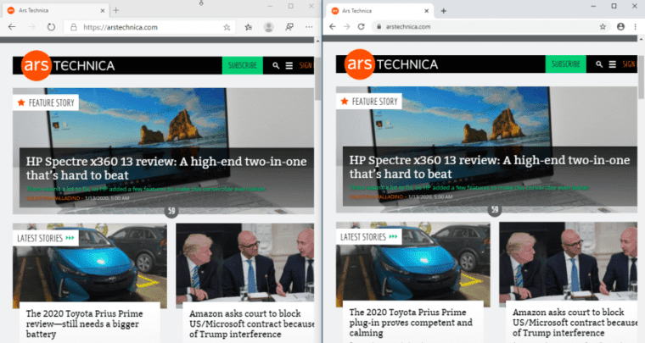The image size is (645, 343).
Task: Open HP Spectre x360 13 review headline in Chrome
Action: (490, 167)
